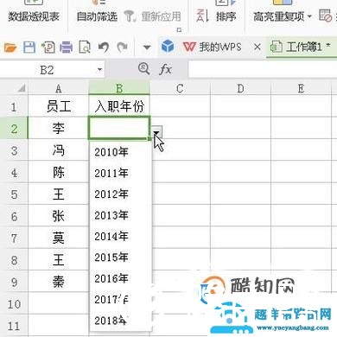Select cell containing 李
337x337 pixels.
pyautogui.click(x=59, y=129)
